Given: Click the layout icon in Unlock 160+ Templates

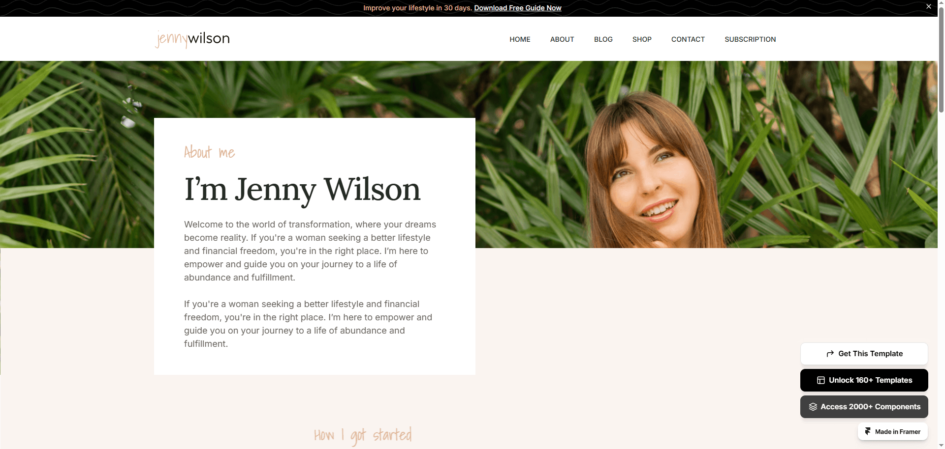Looking at the screenshot, I should tap(820, 380).
